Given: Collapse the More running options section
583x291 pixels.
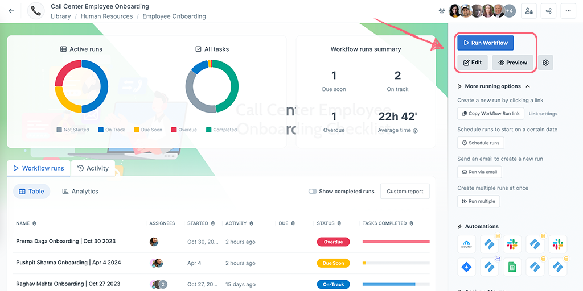Looking at the screenshot, I should pos(528,86).
